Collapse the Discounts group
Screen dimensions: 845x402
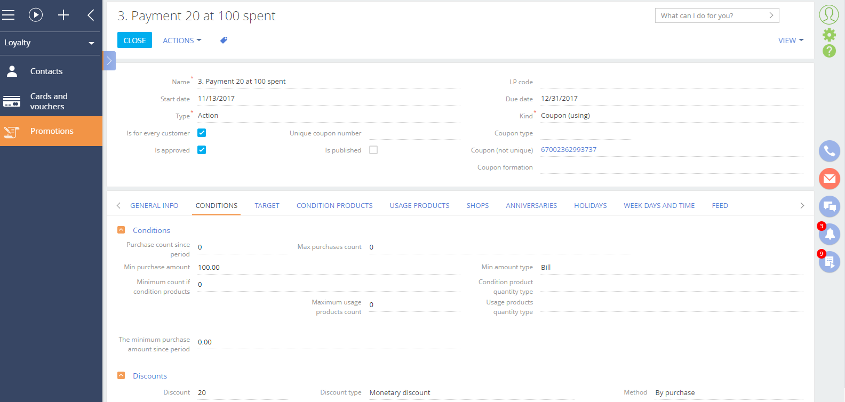point(121,375)
